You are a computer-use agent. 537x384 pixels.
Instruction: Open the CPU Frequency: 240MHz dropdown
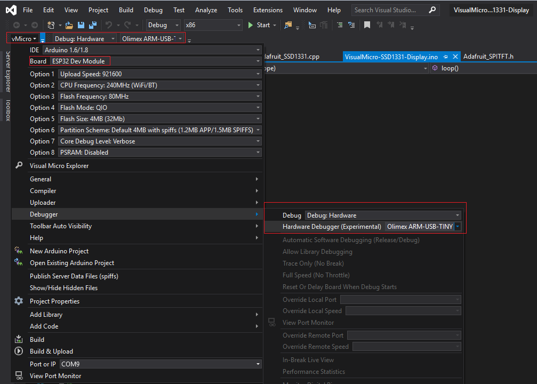point(159,85)
